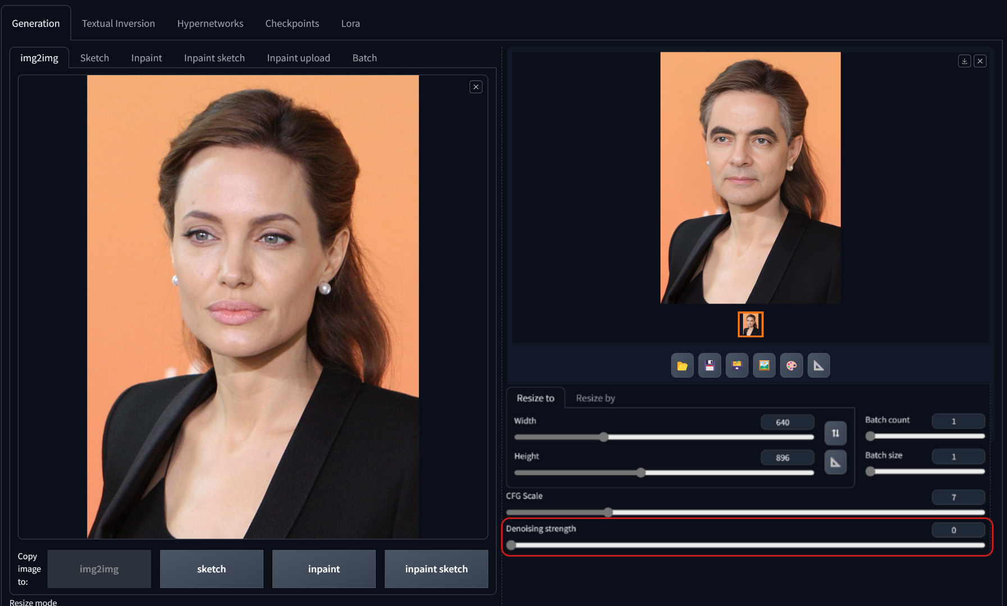The image size is (1007, 606).
Task: Open the Checkpoints tab
Action: coord(292,24)
